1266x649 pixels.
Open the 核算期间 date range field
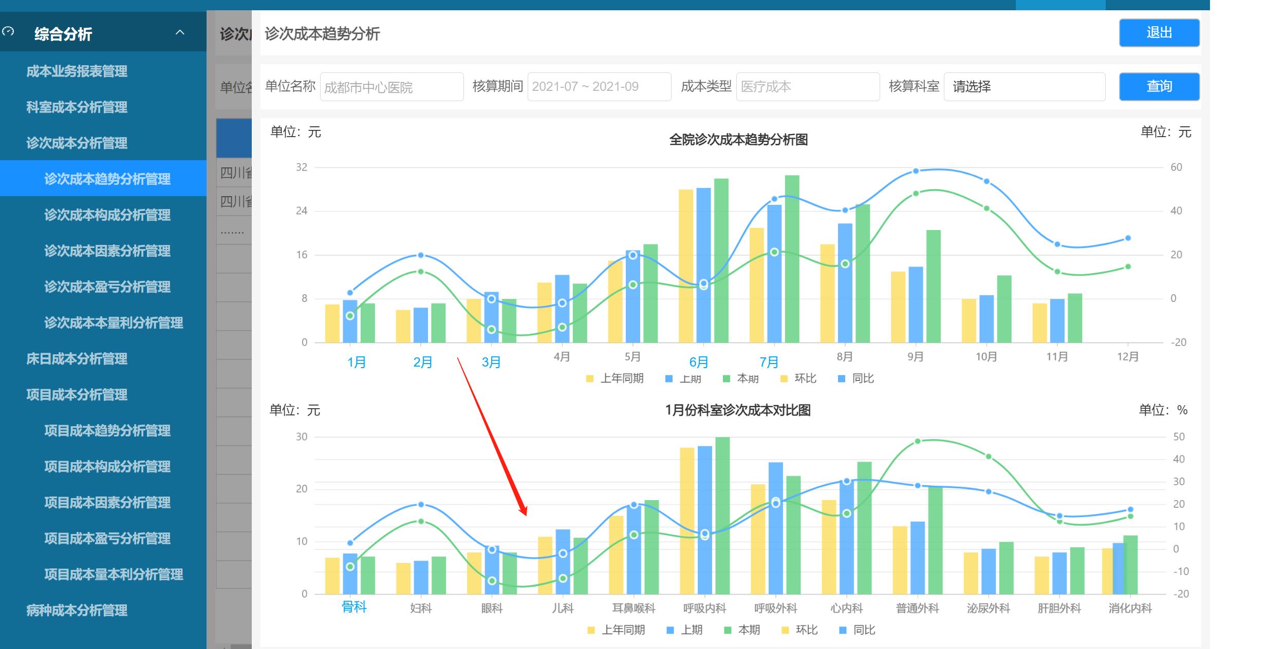(599, 87)
